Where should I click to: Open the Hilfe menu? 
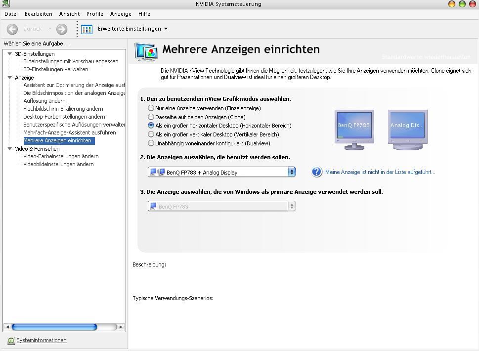tap(144, 14)
